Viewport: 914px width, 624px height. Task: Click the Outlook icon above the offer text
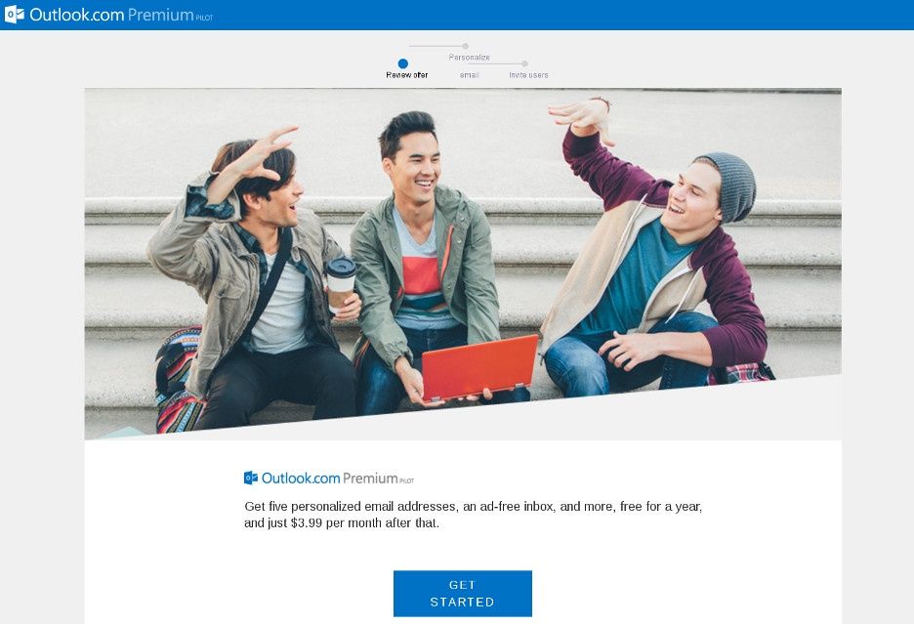(x=251, y=478)
